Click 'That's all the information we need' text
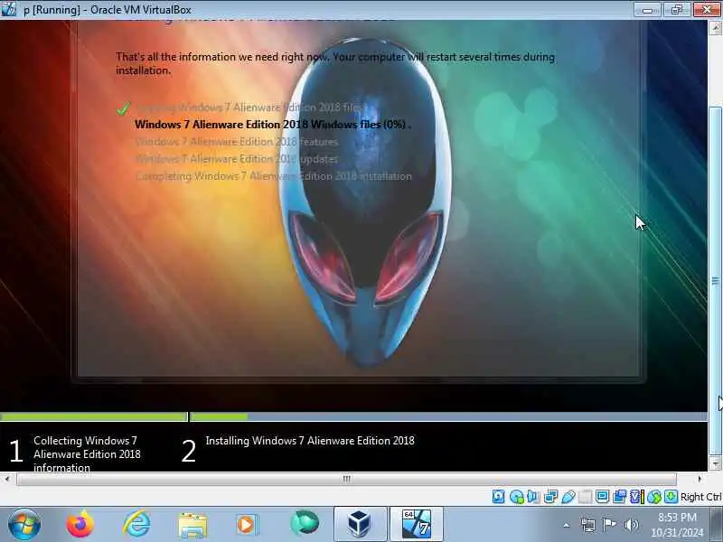 coord(335,63)
